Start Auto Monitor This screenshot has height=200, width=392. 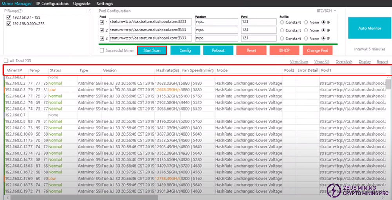[x=369, y=28]
